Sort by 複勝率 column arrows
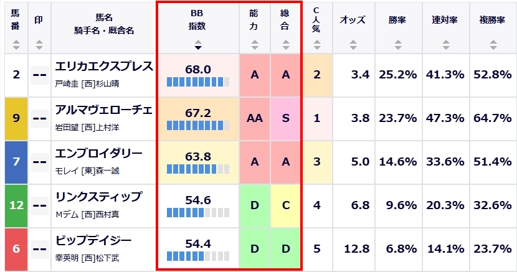Viewport: 517px width, 272px height. click(493, 44)
